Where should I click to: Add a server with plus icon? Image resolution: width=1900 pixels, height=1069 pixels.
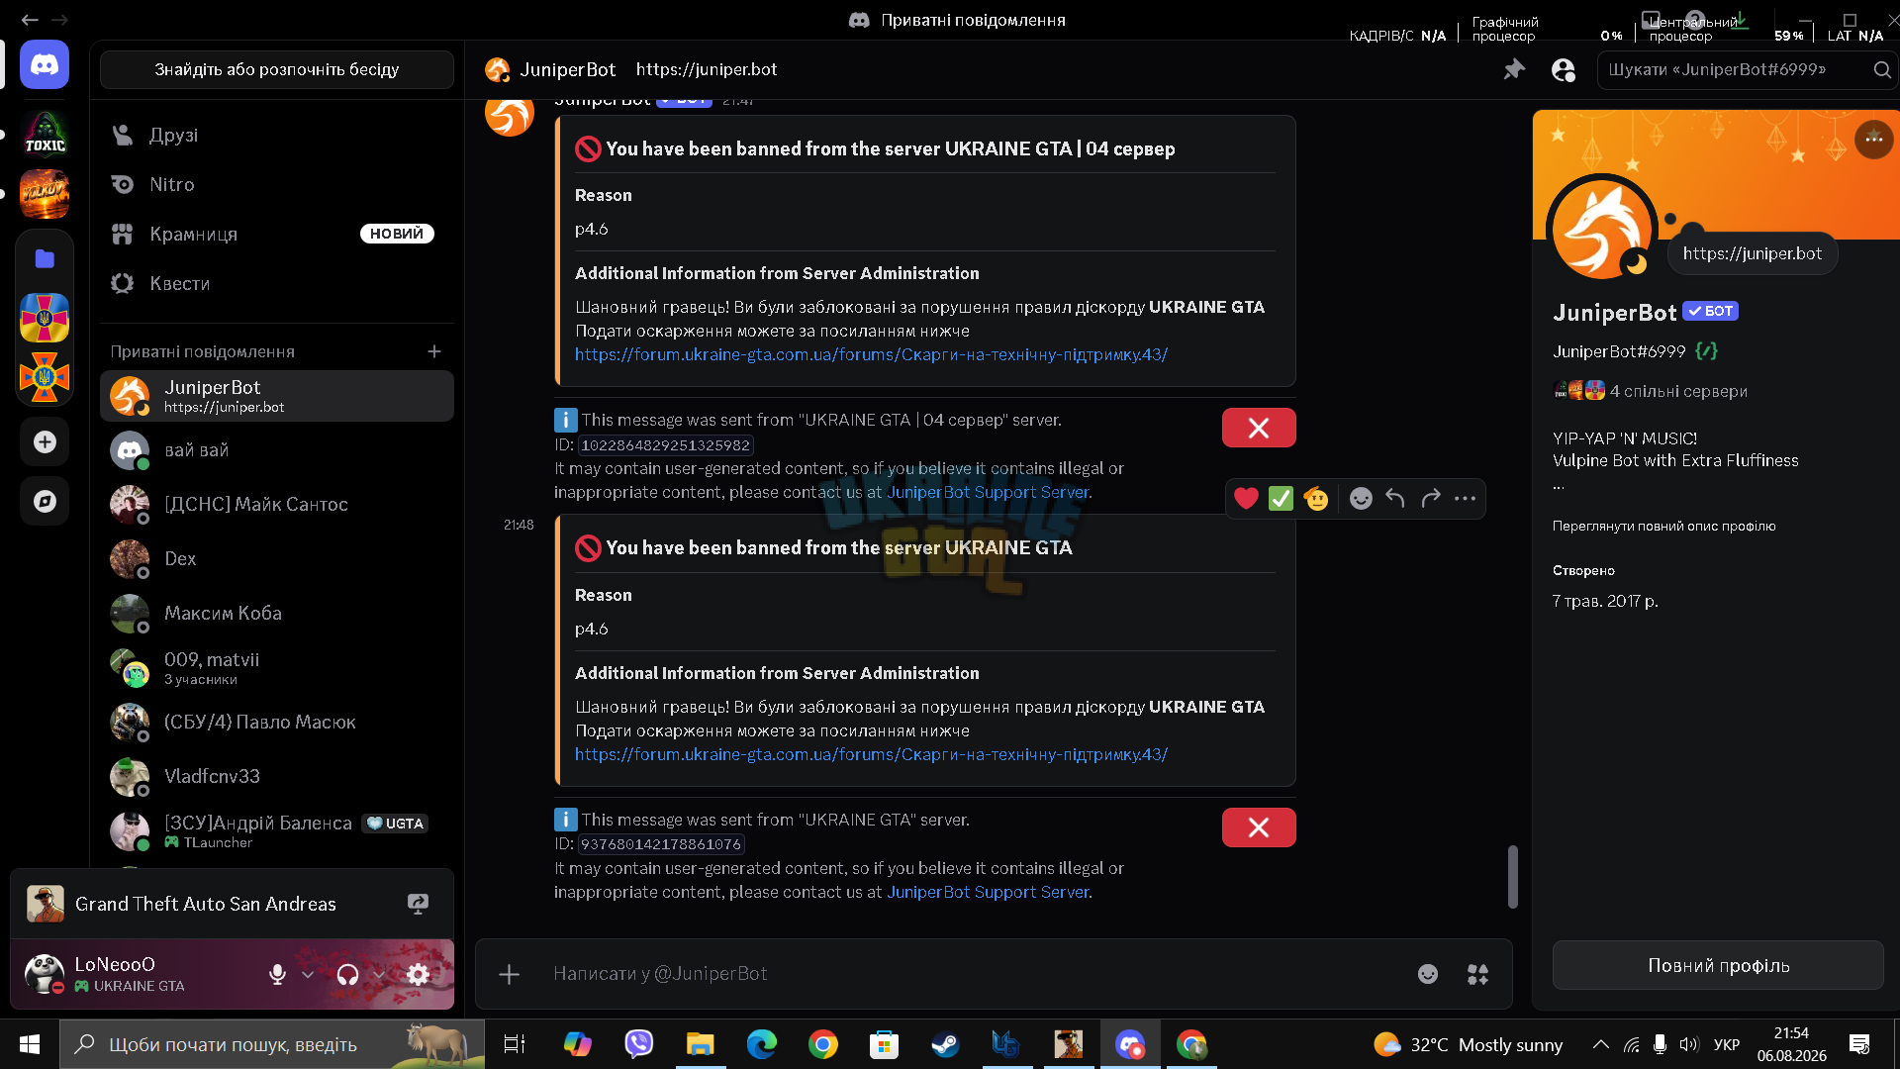[45, 442]
